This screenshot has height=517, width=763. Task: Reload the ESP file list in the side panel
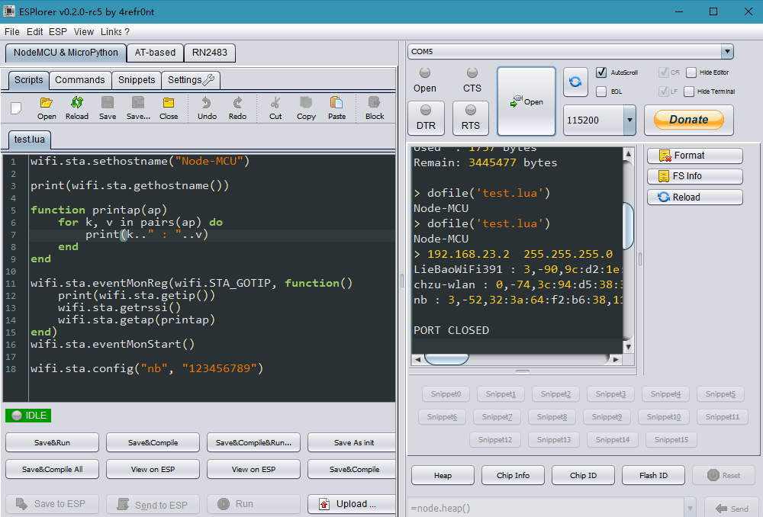coord(695,197)
